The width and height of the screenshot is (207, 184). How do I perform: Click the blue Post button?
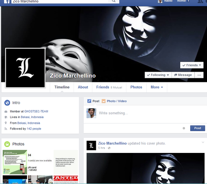click(x=197, y=128)
